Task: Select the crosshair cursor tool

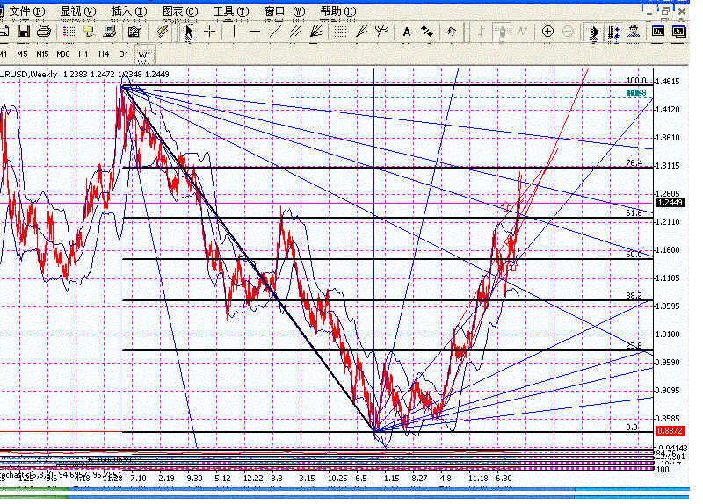Action: (210, 32)
